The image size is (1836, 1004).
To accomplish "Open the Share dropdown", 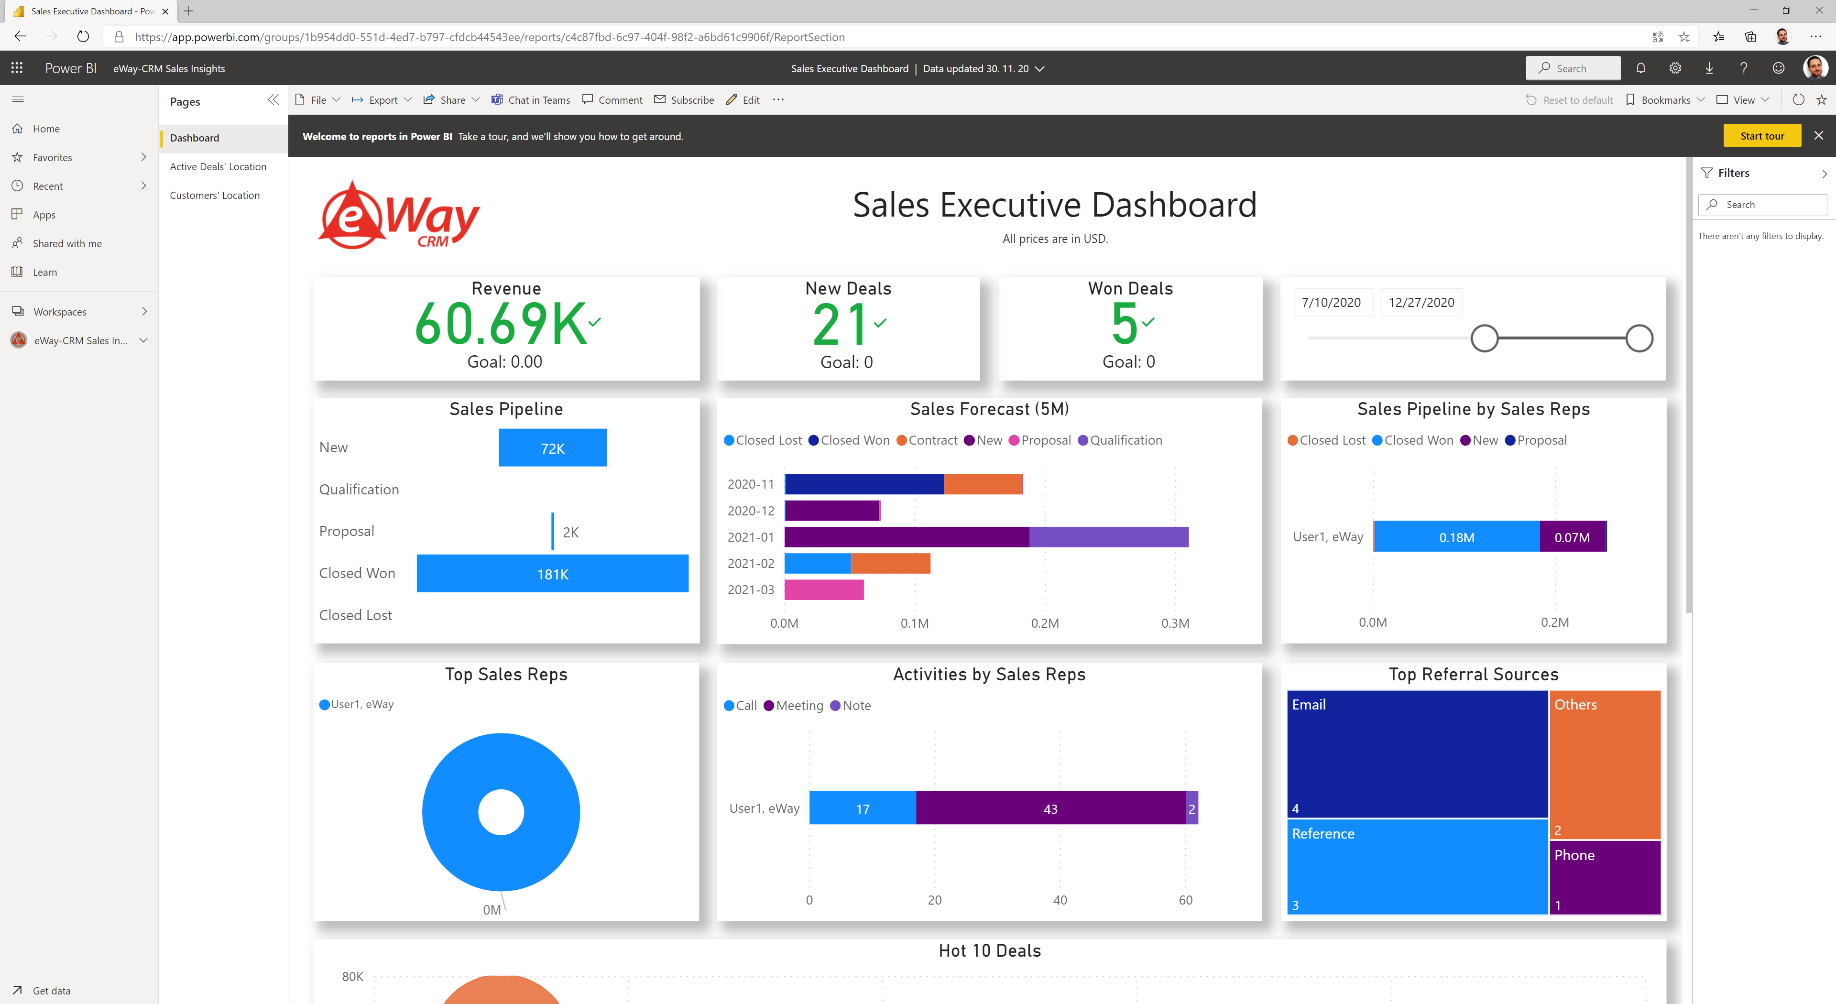I will pyautogui.click(x=451, y=100).
